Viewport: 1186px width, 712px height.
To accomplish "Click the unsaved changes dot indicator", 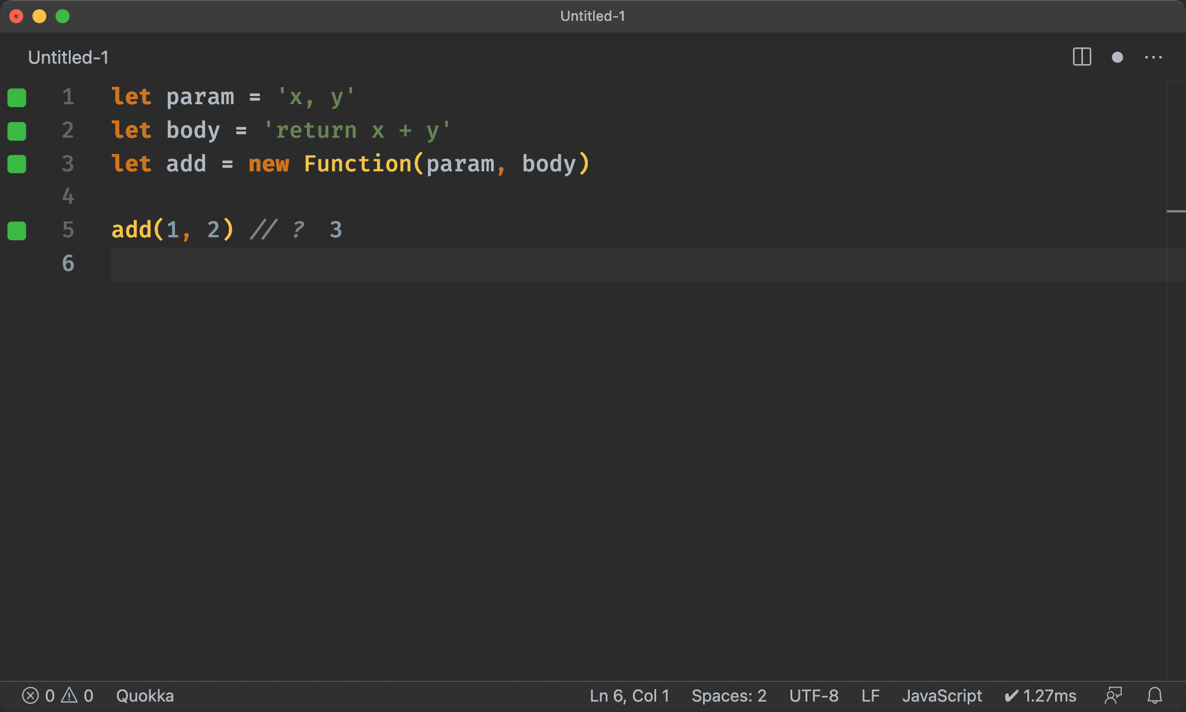I will [1117, 57].
